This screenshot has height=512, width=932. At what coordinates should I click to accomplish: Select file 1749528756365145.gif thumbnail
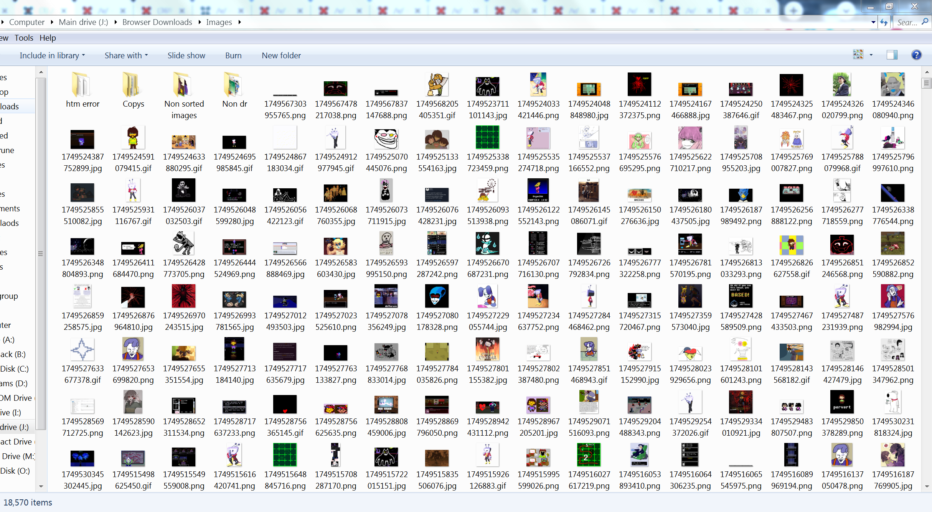tap(285, 404)
